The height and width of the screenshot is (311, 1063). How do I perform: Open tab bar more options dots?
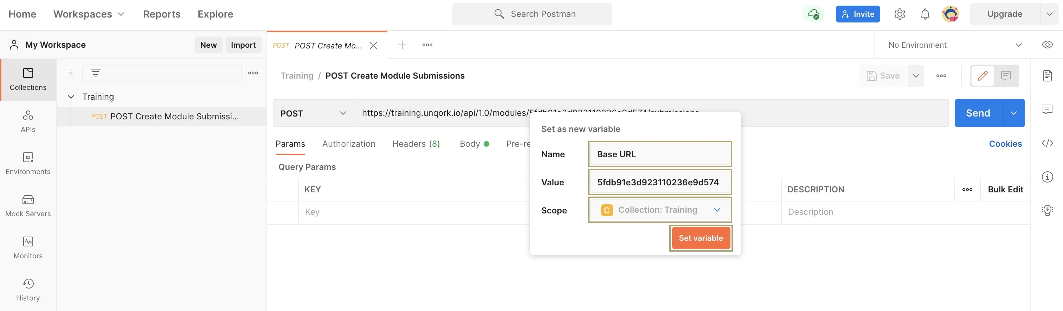(427, 45)
